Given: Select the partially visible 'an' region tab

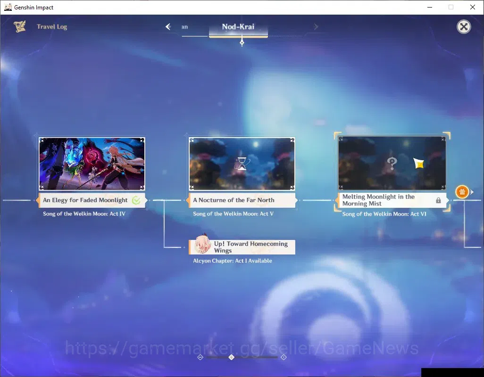Looking at the screenshot, I should 184,27.
